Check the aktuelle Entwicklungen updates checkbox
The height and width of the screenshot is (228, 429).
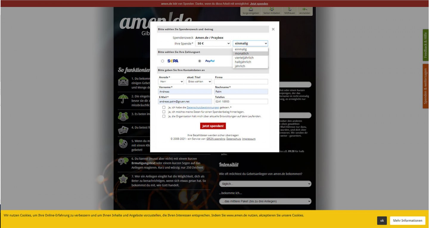pos(164,116)
